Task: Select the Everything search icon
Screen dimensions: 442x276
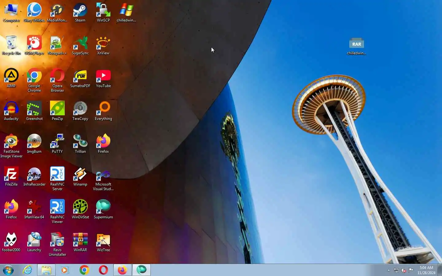Action: tap(103, 111)
